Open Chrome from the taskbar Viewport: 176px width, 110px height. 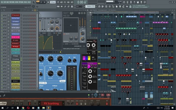23,108
